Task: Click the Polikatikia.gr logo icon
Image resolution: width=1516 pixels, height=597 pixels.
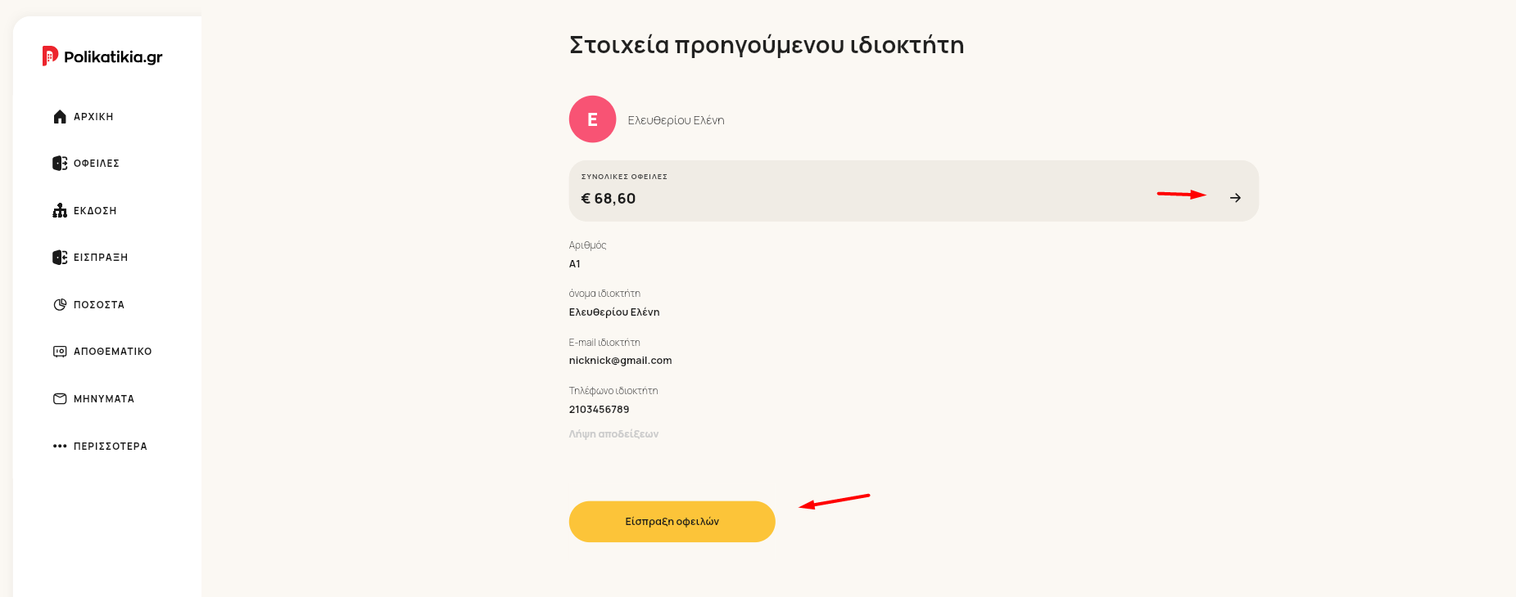Action: pyautogui.click(x=50, y=56)
